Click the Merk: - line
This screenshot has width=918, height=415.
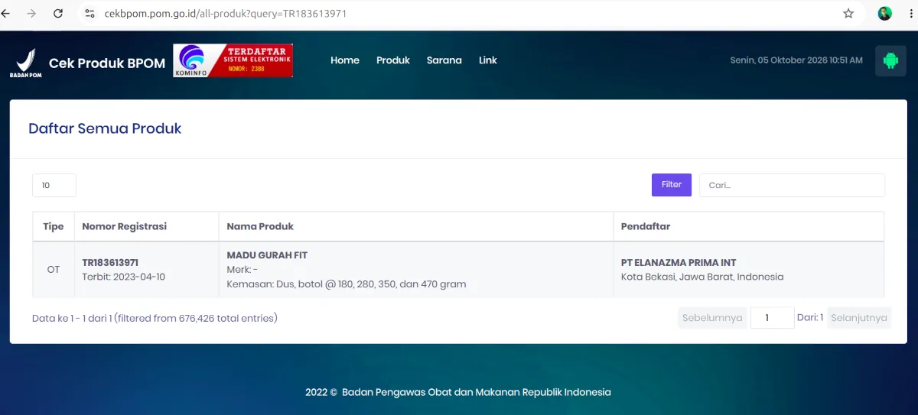click(243, 270)
